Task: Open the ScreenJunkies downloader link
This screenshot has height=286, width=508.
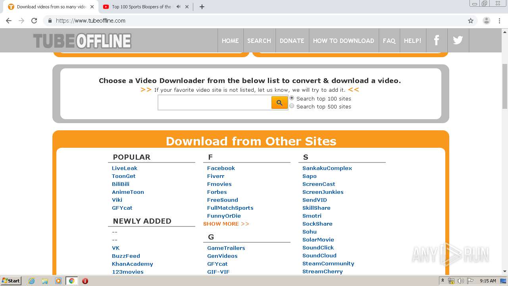Action: coord(323,192)
